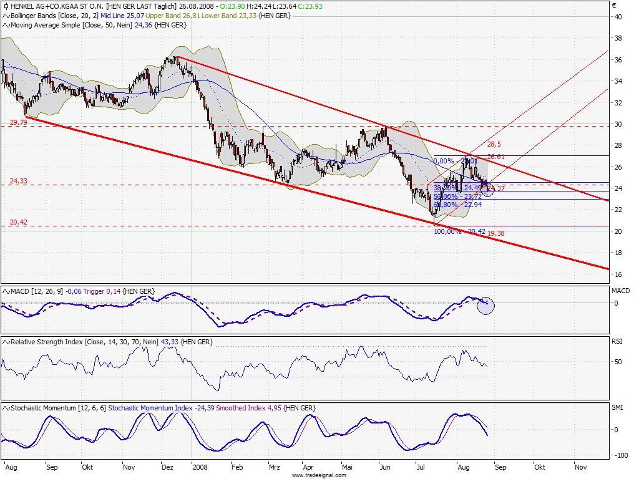Click the line icon beside Stochastic Momentum
Image resolution: width=639 pixels, height=479 pixels.
click(6, 408)
